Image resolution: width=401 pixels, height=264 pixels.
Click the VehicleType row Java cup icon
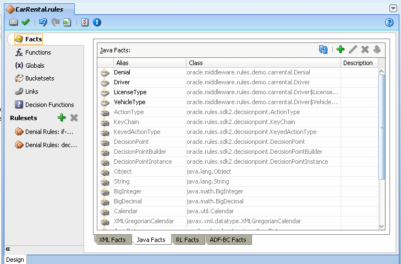[105, 103]
